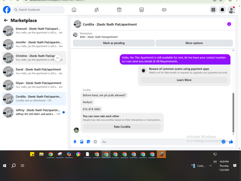Open the Home feed icon

click(74, 10)
